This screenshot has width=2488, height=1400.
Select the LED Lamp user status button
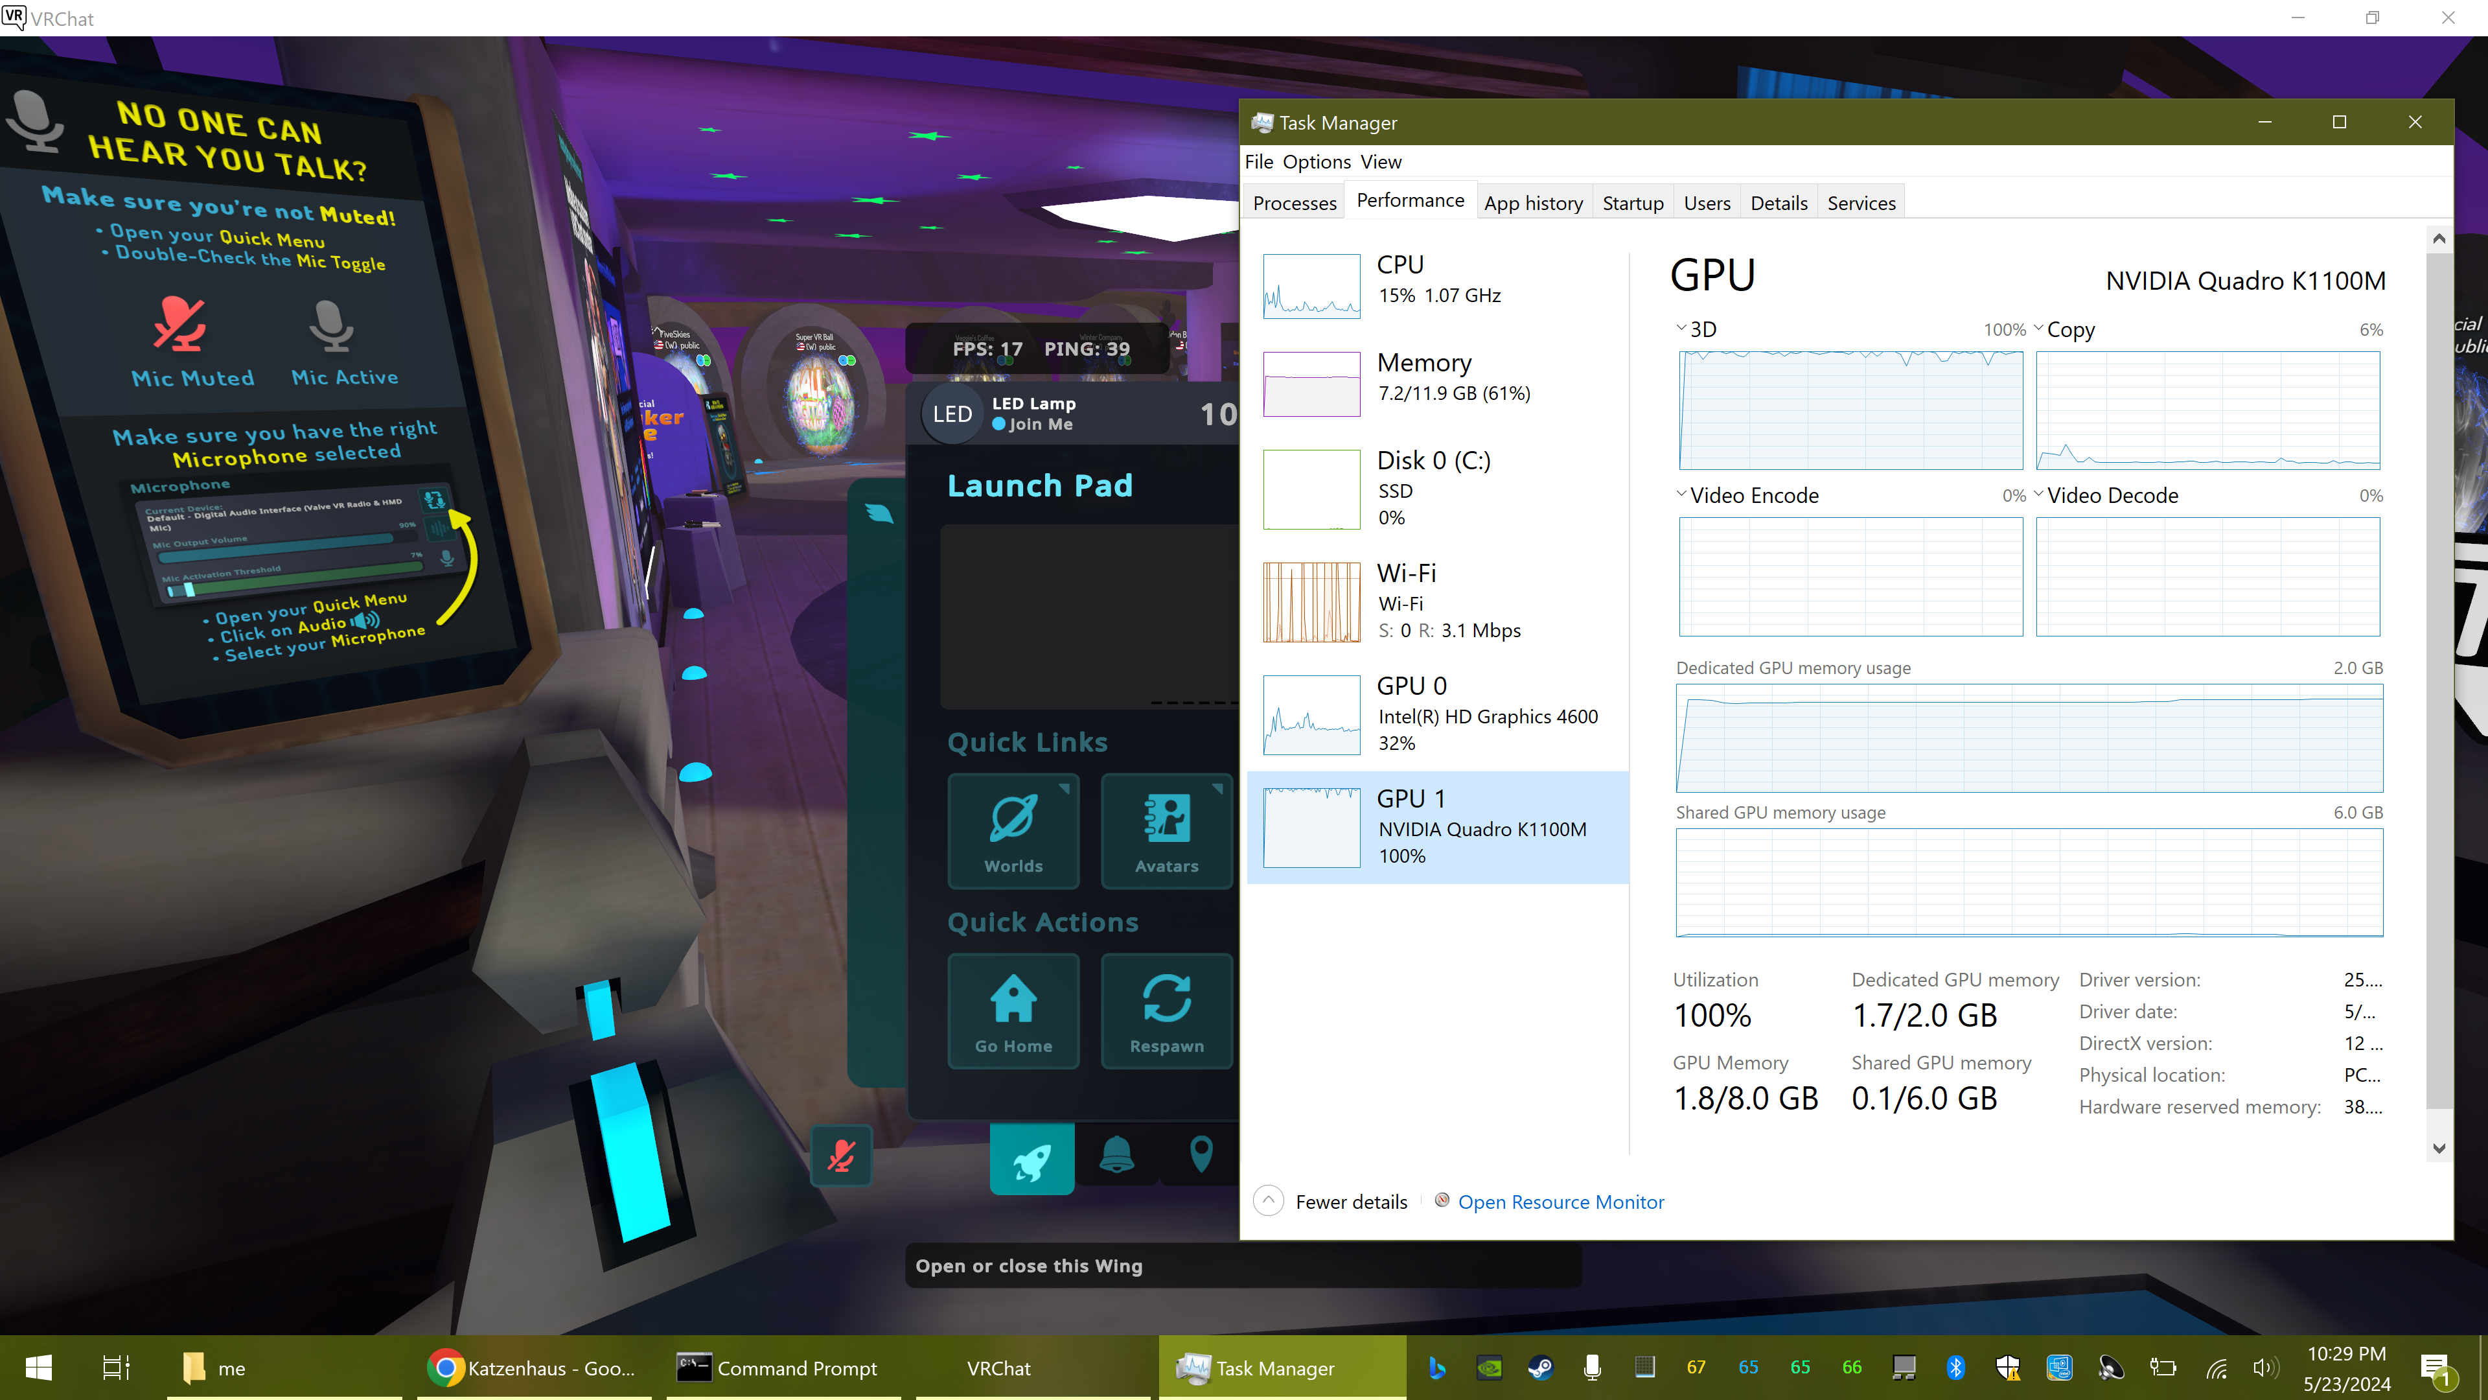click(1033, 414)
